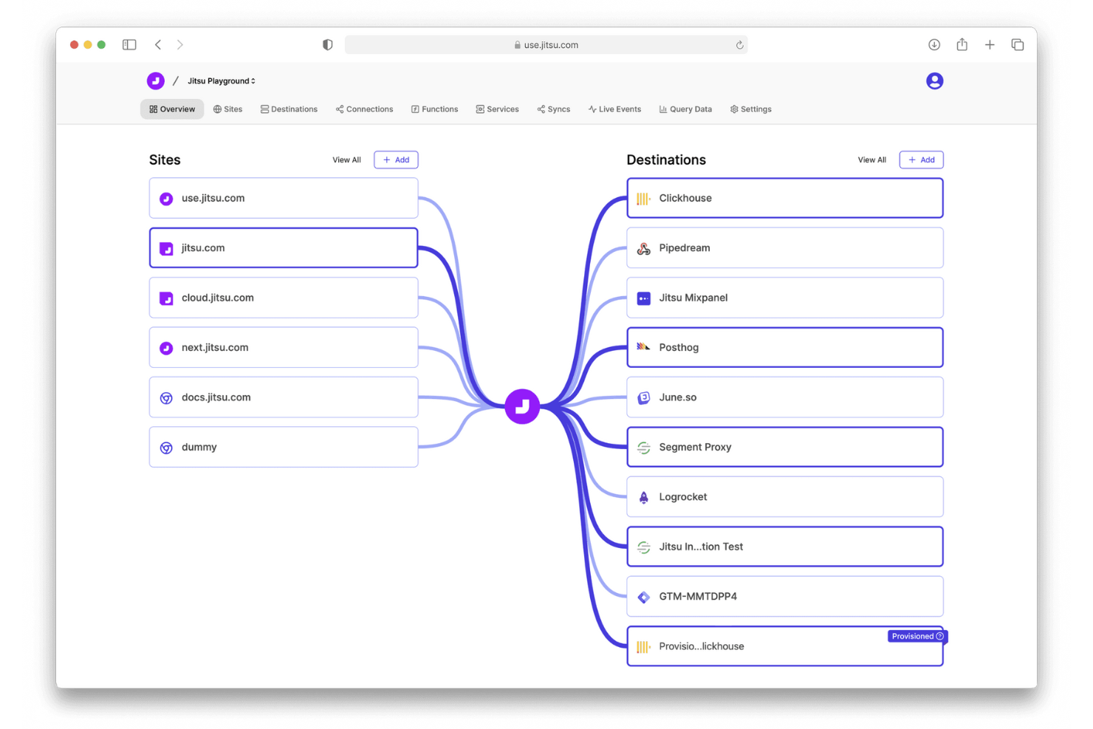Screen dimensions: 1093x729
Task: Click the central Jitsu hub icon
Action: (x=522, y=406)
